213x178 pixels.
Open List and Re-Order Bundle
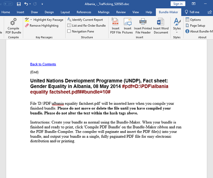pos(87,25)
